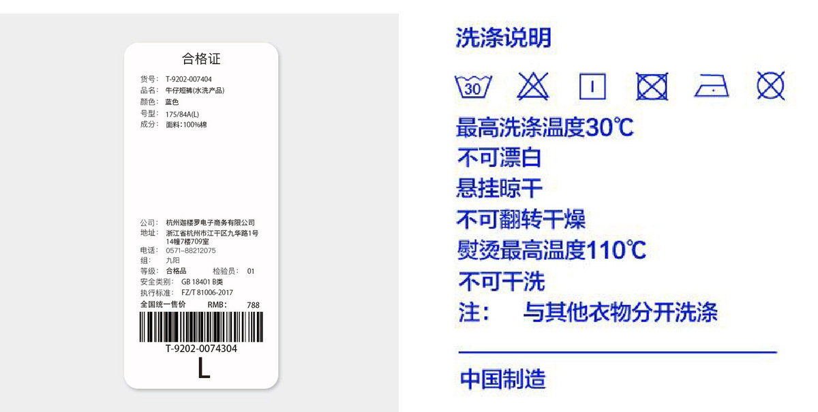The height and width of the screenshot is (412, 818).
Task: Click the no-tumble-dry crossed square icon
Action: coord(652,87)
